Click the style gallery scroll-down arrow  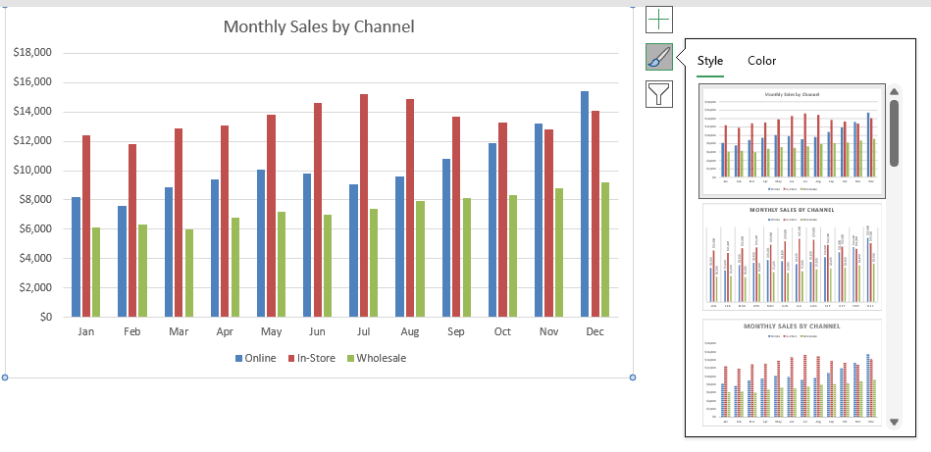coord(894,423)
